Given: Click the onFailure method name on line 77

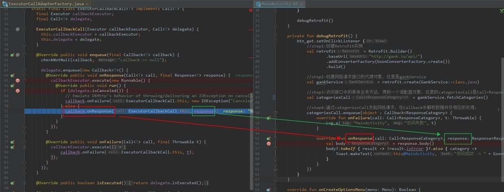Looking at the screenshot, I should [110, 142].
